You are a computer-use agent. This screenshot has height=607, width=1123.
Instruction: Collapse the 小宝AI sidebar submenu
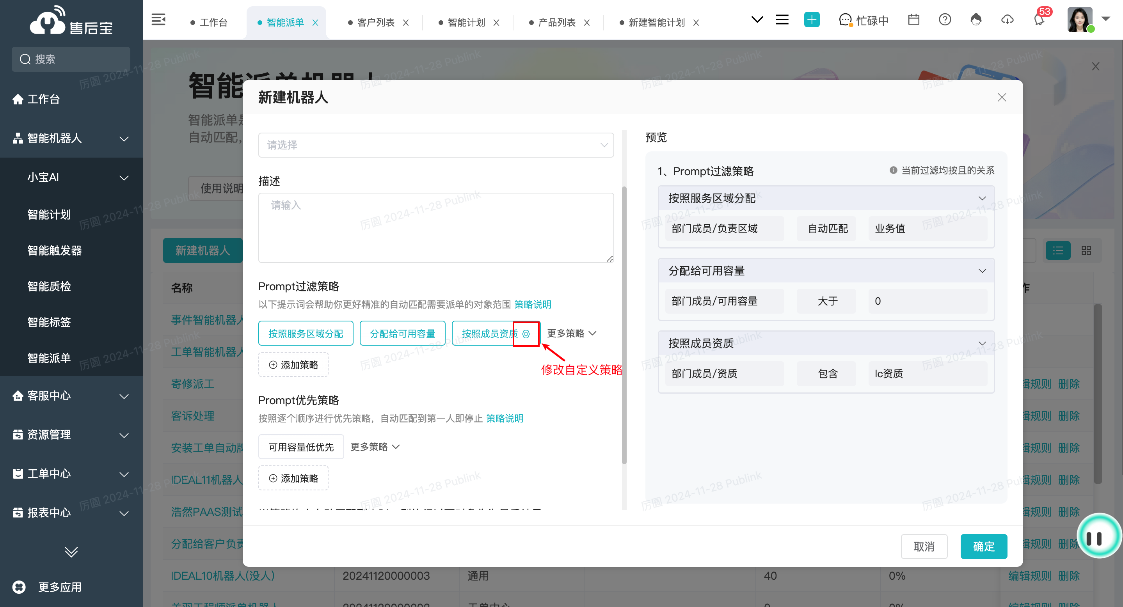pos(124,178)
